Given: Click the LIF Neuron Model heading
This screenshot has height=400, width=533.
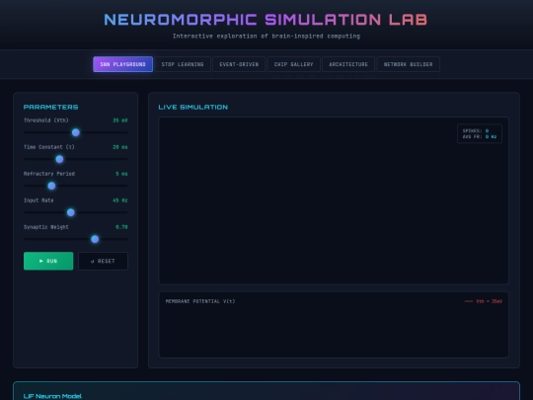Looking at the screenshot, I should pos(52,396).
